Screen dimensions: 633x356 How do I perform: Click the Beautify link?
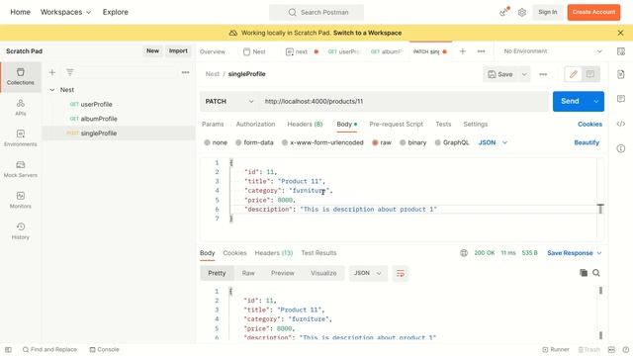(x=587, y=142)
